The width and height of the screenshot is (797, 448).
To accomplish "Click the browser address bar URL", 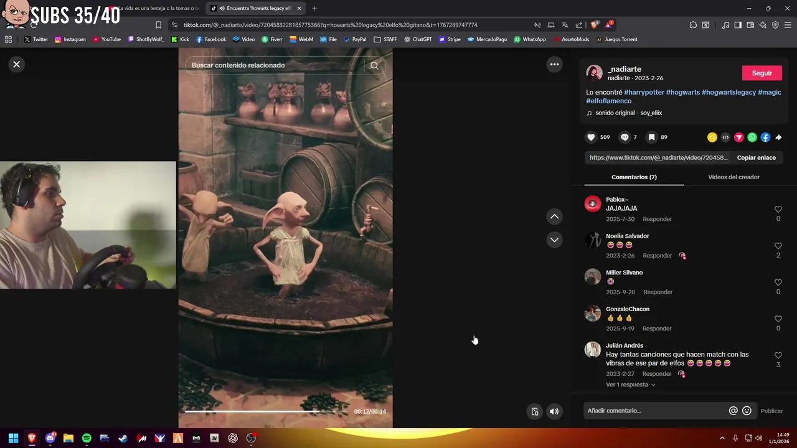I will point(330,25).
